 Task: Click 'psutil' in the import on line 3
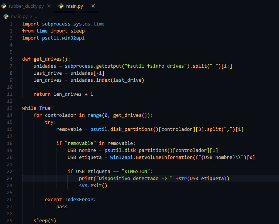(x=51, y=38)
